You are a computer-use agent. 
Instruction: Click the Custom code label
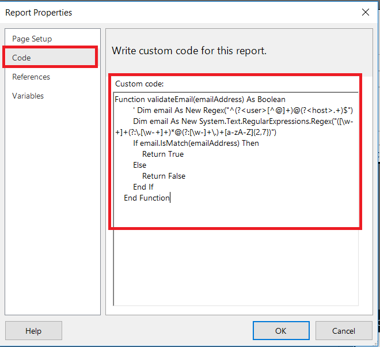139,84
